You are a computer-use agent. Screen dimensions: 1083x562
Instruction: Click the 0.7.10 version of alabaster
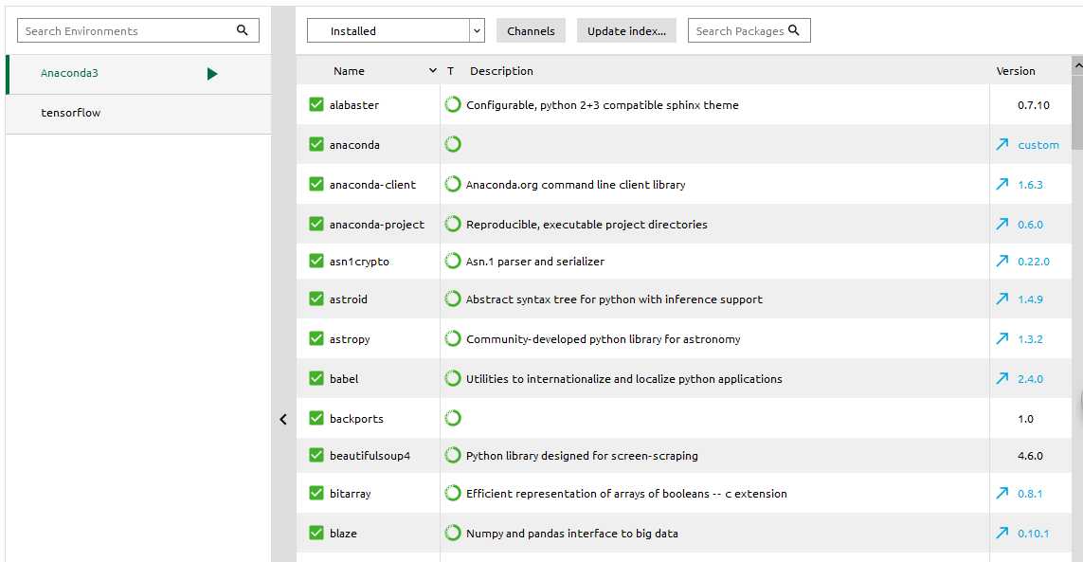click(x=1034, y=105)
